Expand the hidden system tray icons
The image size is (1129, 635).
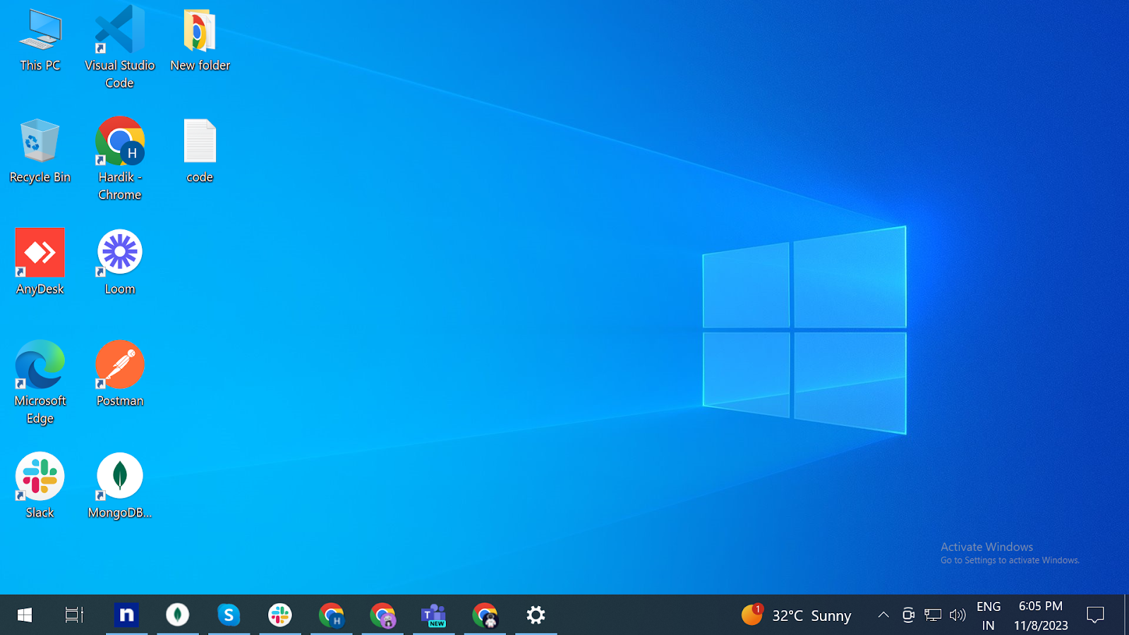(x=883, y=615)
